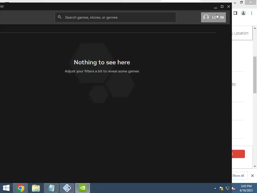Close the GeForce NOW window
The image size is (257, 193).
point(228,7)
